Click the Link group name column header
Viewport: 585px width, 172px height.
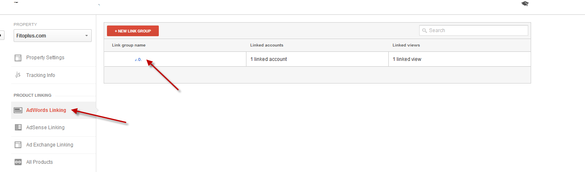click(129, 45)
